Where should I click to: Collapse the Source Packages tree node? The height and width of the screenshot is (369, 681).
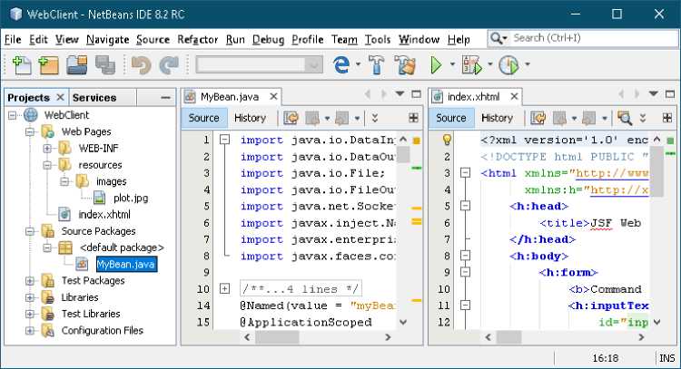[30, 231]
